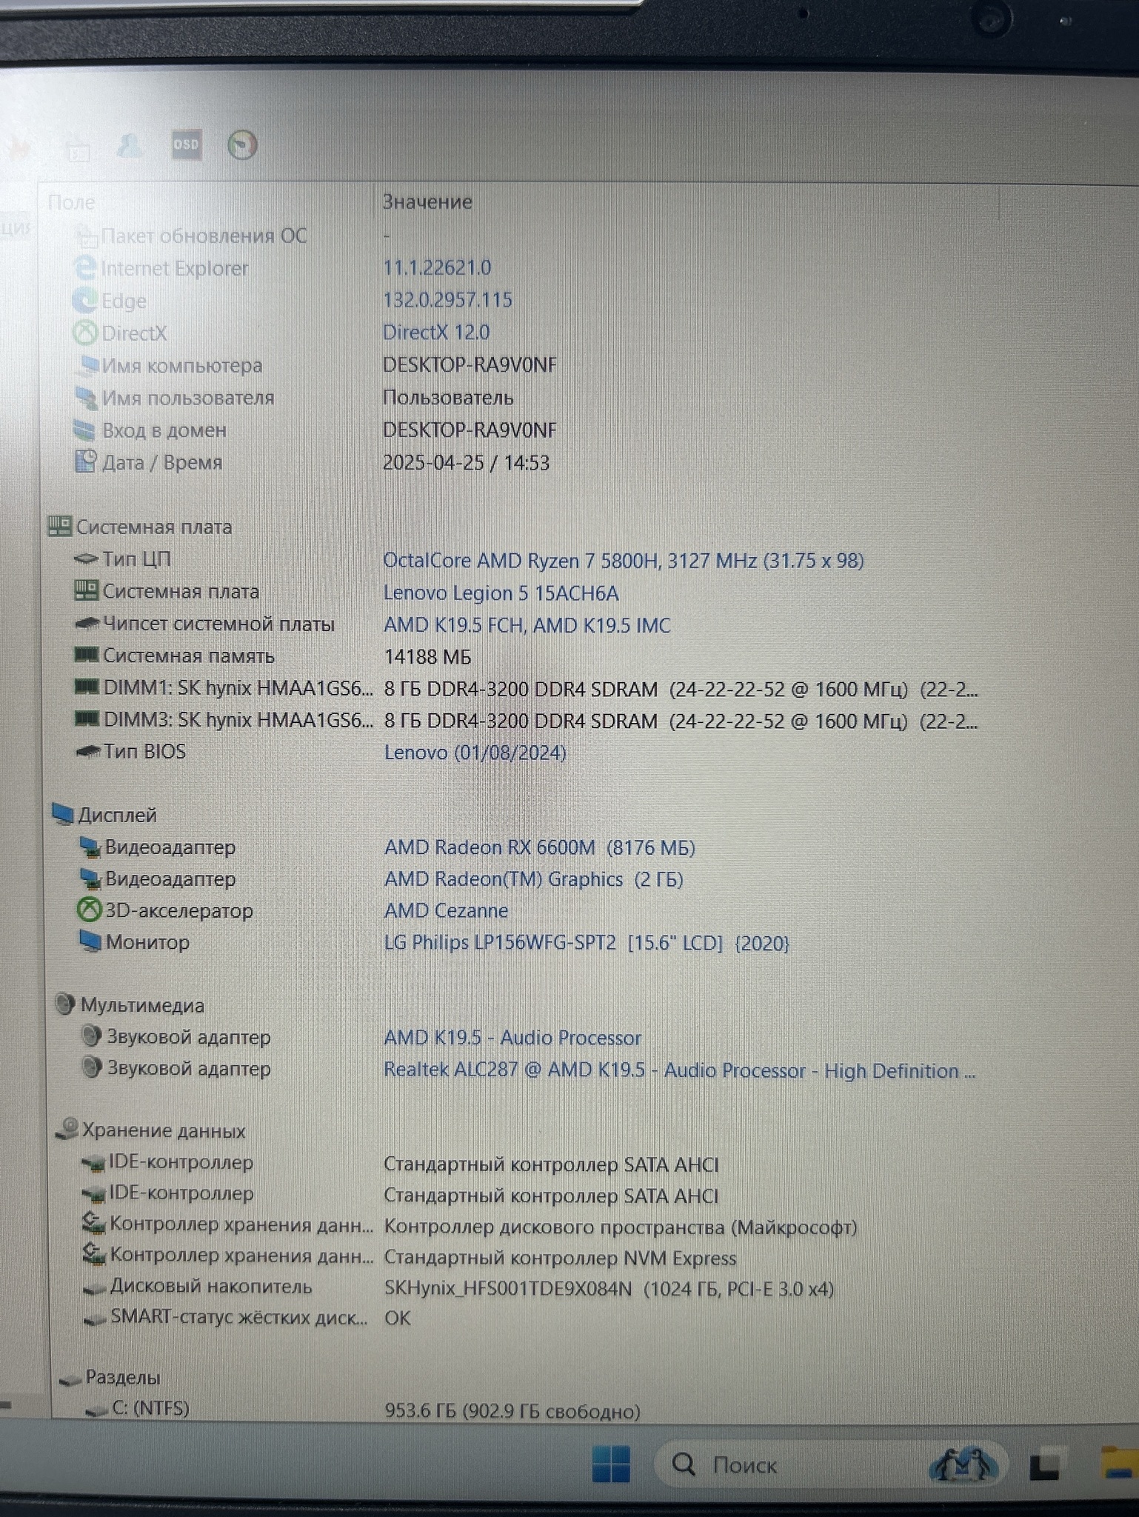Click the Xbox icon beside 3D-акселератор
This screenshot has height=1517, width=1139.
[89, 910]
